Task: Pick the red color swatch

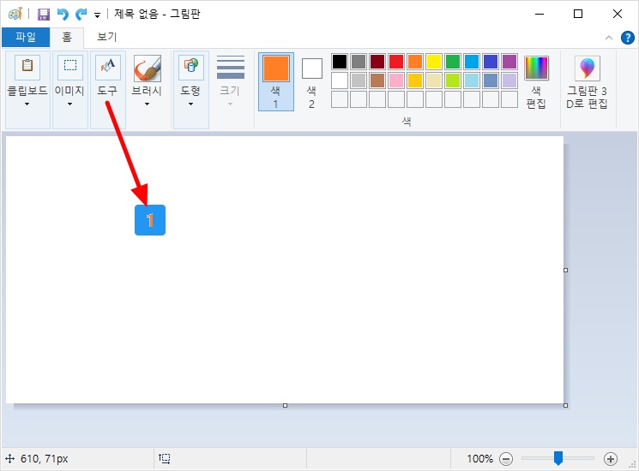Action: point(396,62)
